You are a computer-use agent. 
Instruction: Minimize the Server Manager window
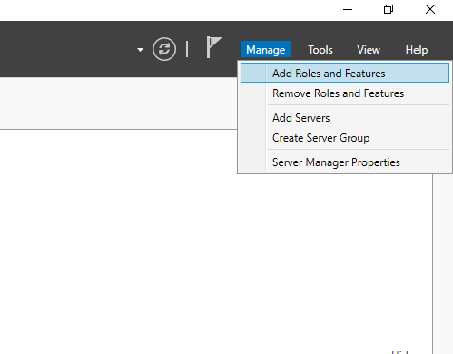348,9
